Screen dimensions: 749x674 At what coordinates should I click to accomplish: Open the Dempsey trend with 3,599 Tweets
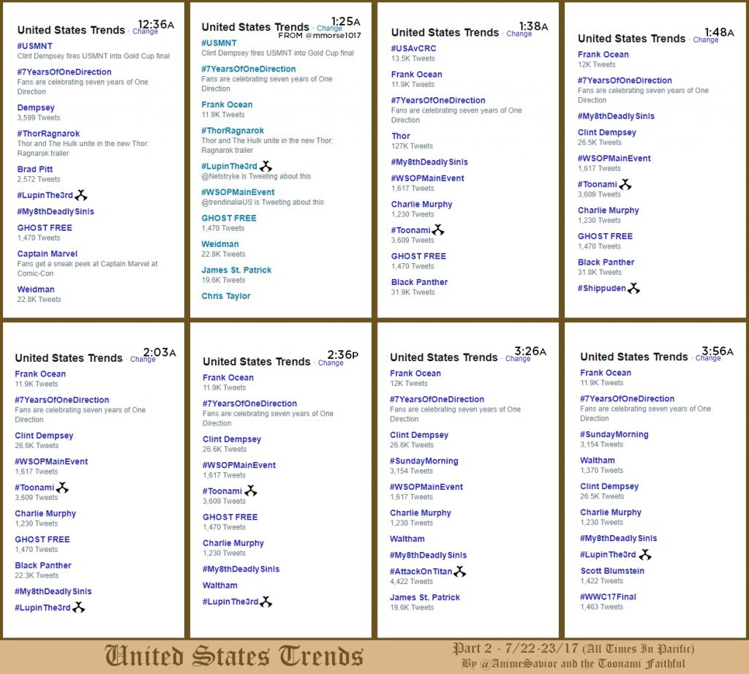(36, 108)
